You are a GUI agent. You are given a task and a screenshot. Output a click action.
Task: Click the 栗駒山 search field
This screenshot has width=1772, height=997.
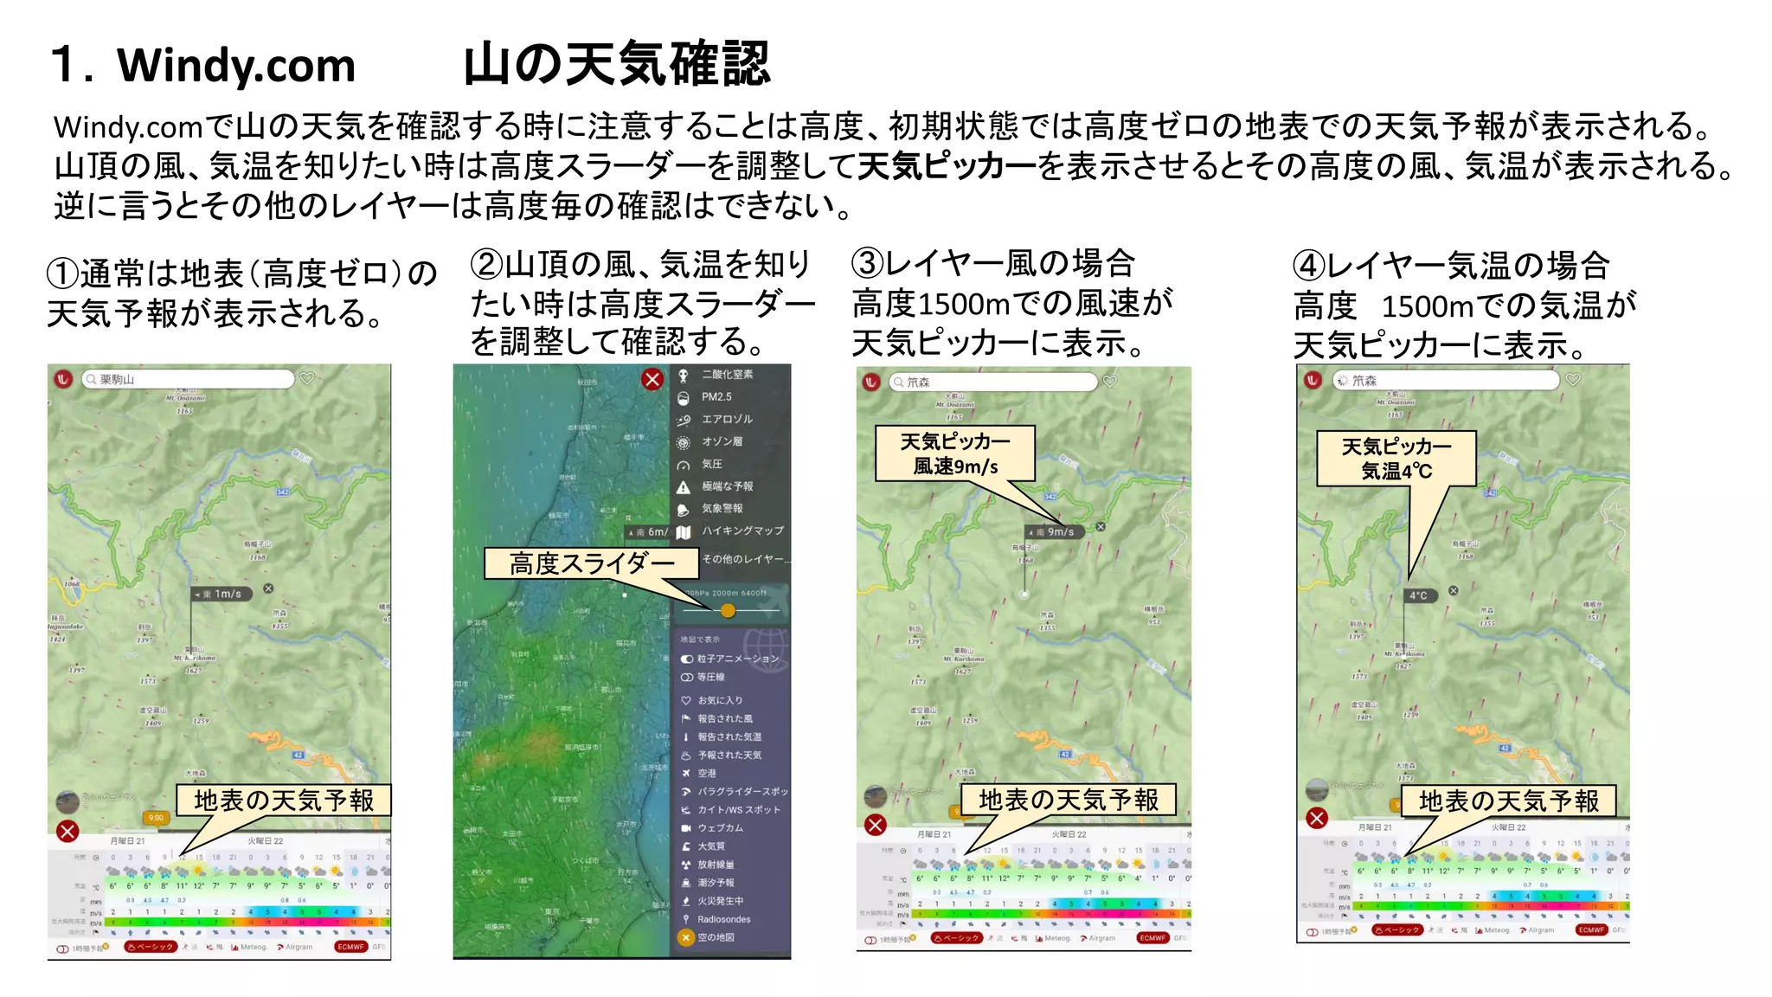[x=189, y=379]
